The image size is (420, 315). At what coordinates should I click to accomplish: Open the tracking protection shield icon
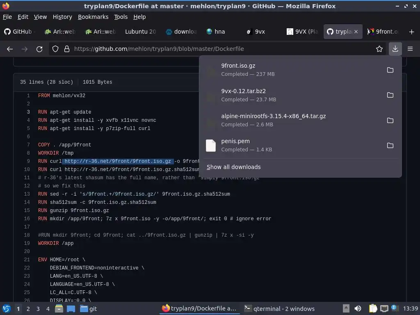[55, 49]
